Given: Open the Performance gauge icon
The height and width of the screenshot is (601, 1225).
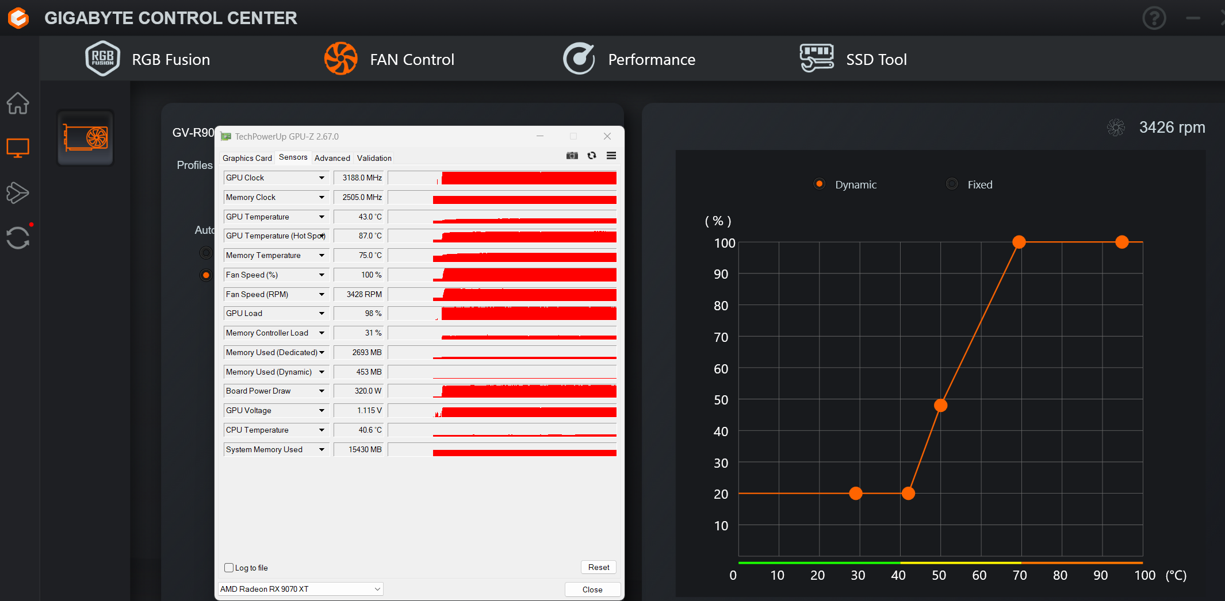Looking at the screenshot, I should click(579, 59).
